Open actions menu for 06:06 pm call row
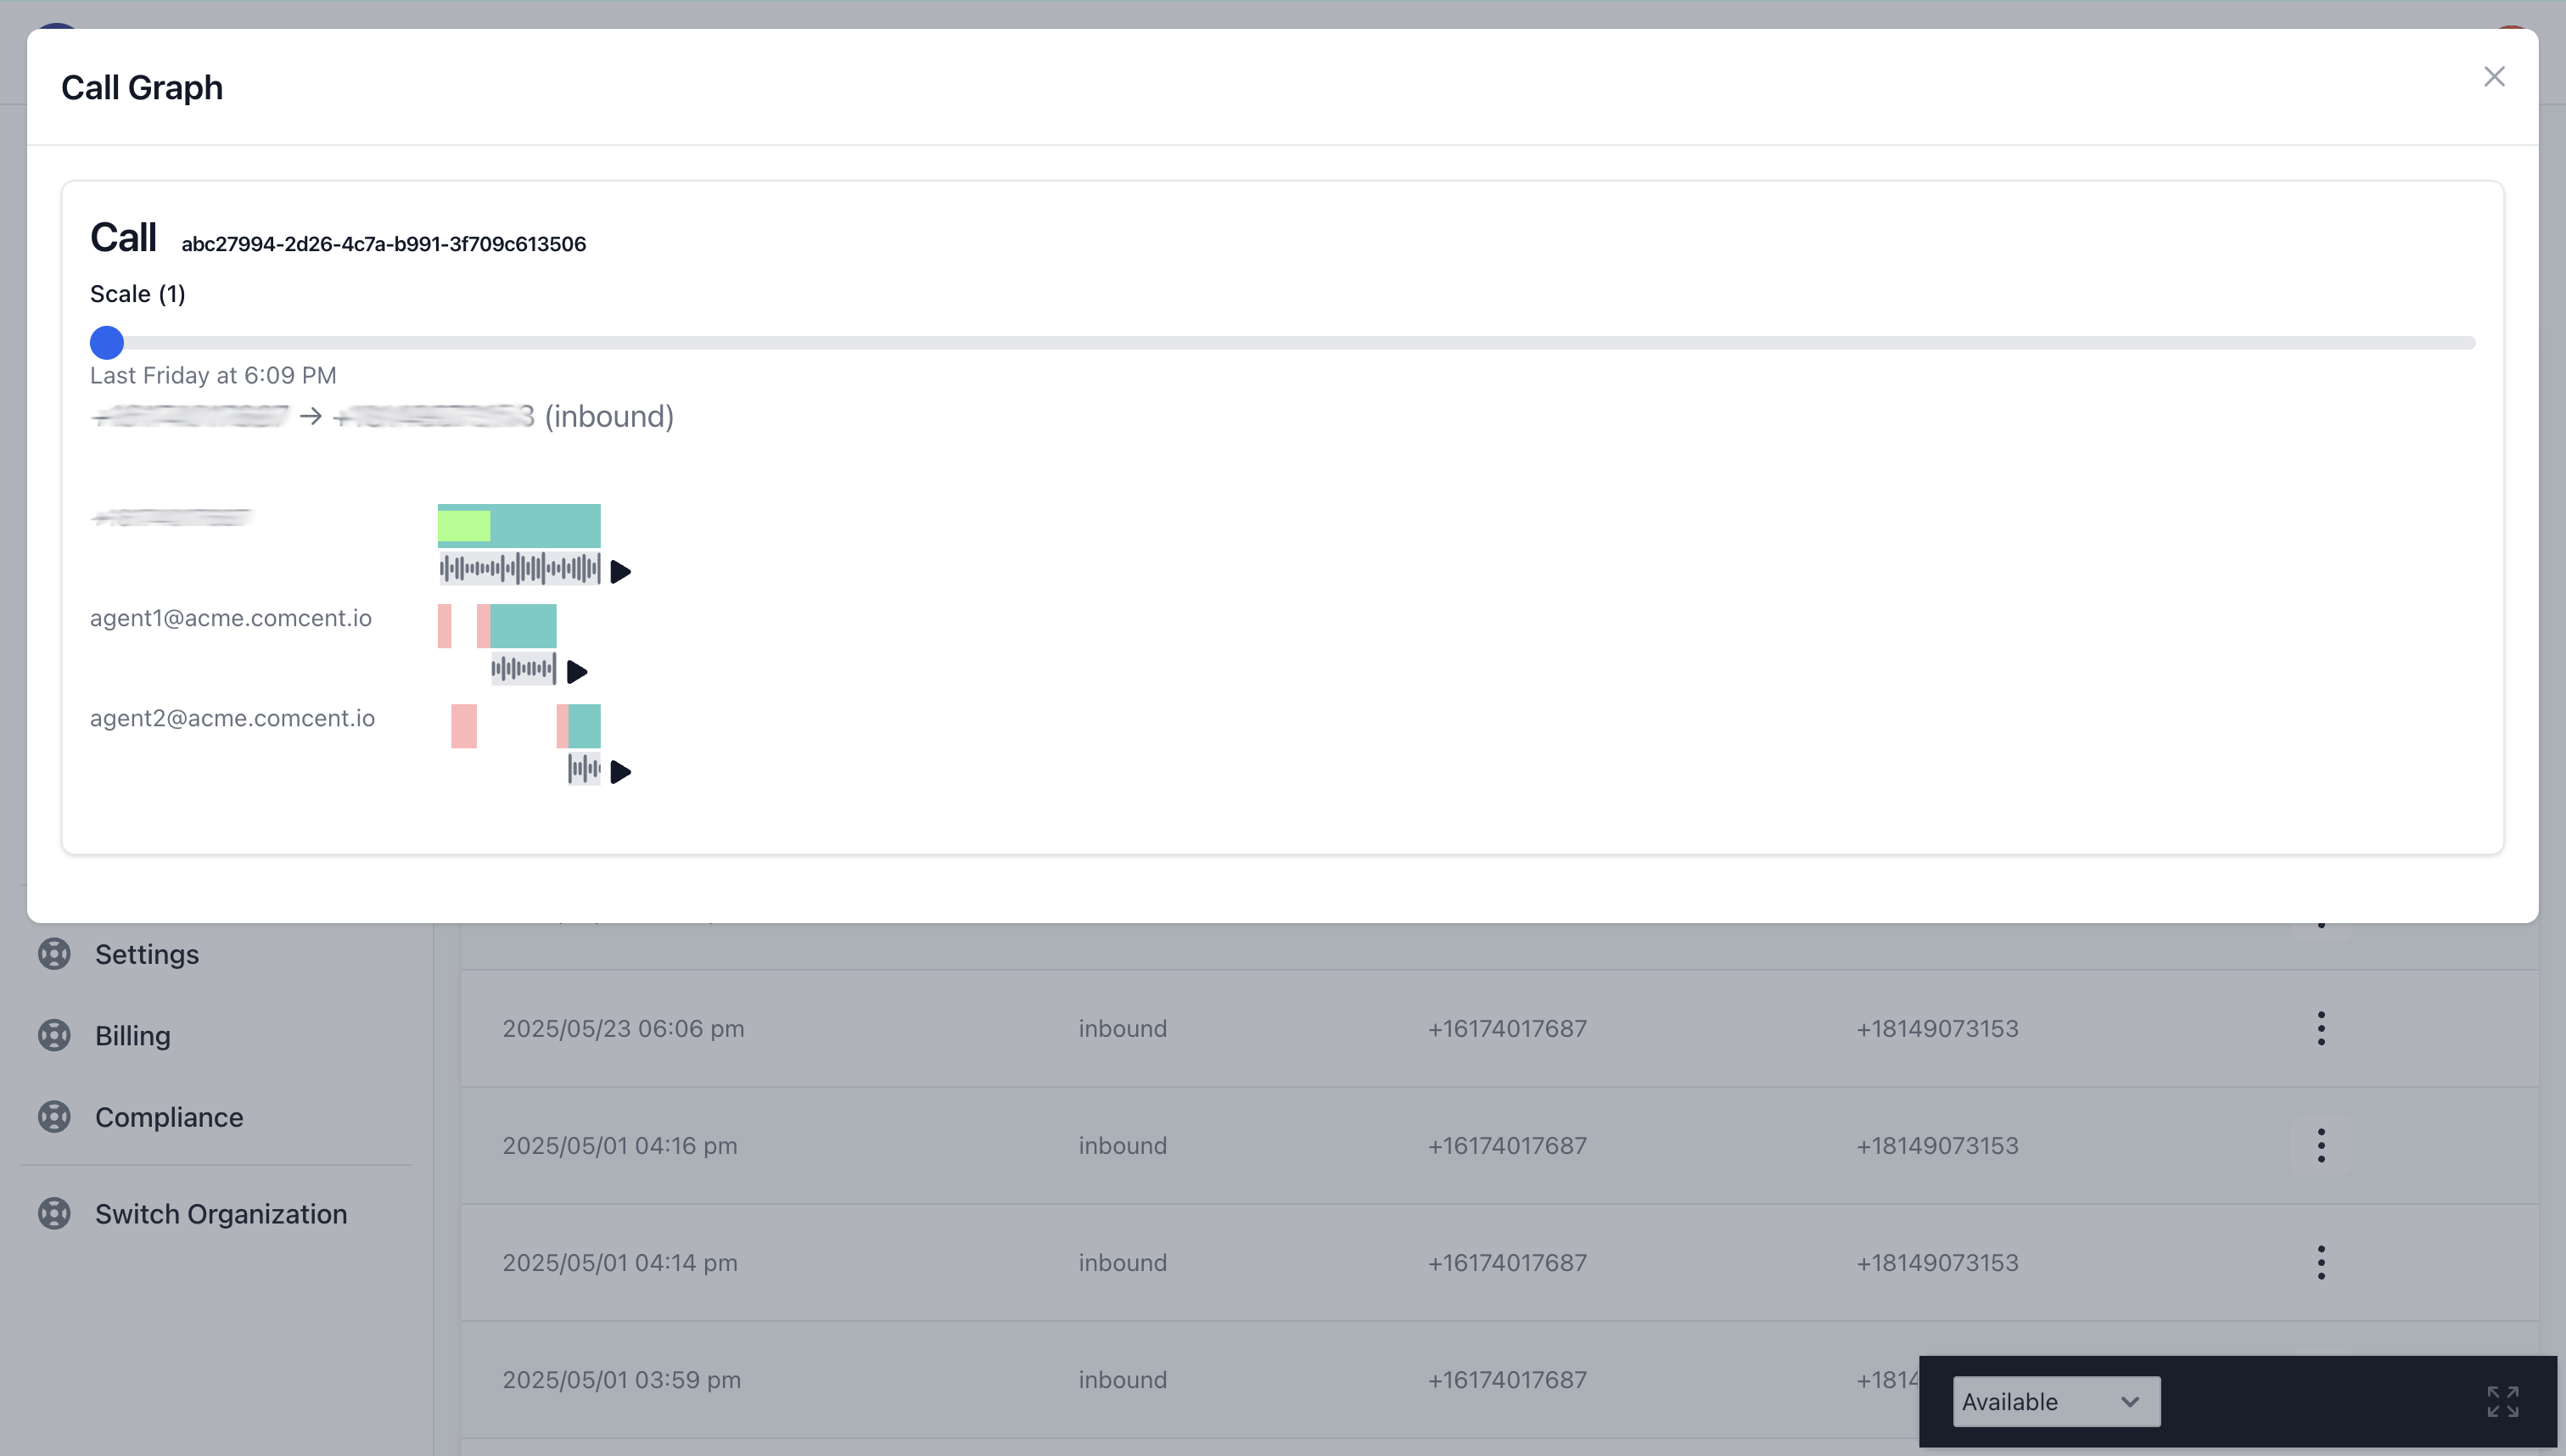Screen dimensions: 2566x1456 [2321, 1029]
